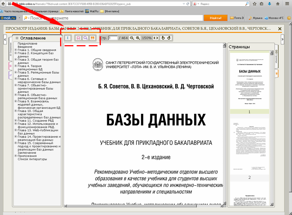Viewport: 292px width, 215px height.
Task: Click the orange Найти! button
Action: (216, 18)
